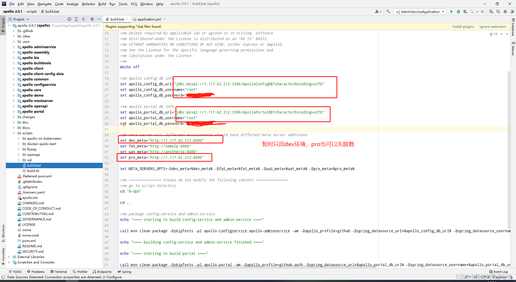Collapse the apollo-2.0.1 root project node
Viewport: 516px width, 282px height.
point(9,25)
